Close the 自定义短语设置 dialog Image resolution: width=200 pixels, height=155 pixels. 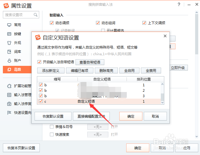tap(165, 36)
